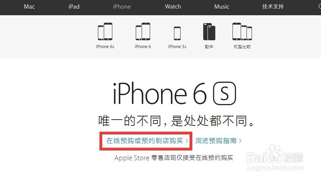This screenshot has width=321, height=179.
Task: Click the iPhone 6s label under its icon
Action: click(105, 47)
